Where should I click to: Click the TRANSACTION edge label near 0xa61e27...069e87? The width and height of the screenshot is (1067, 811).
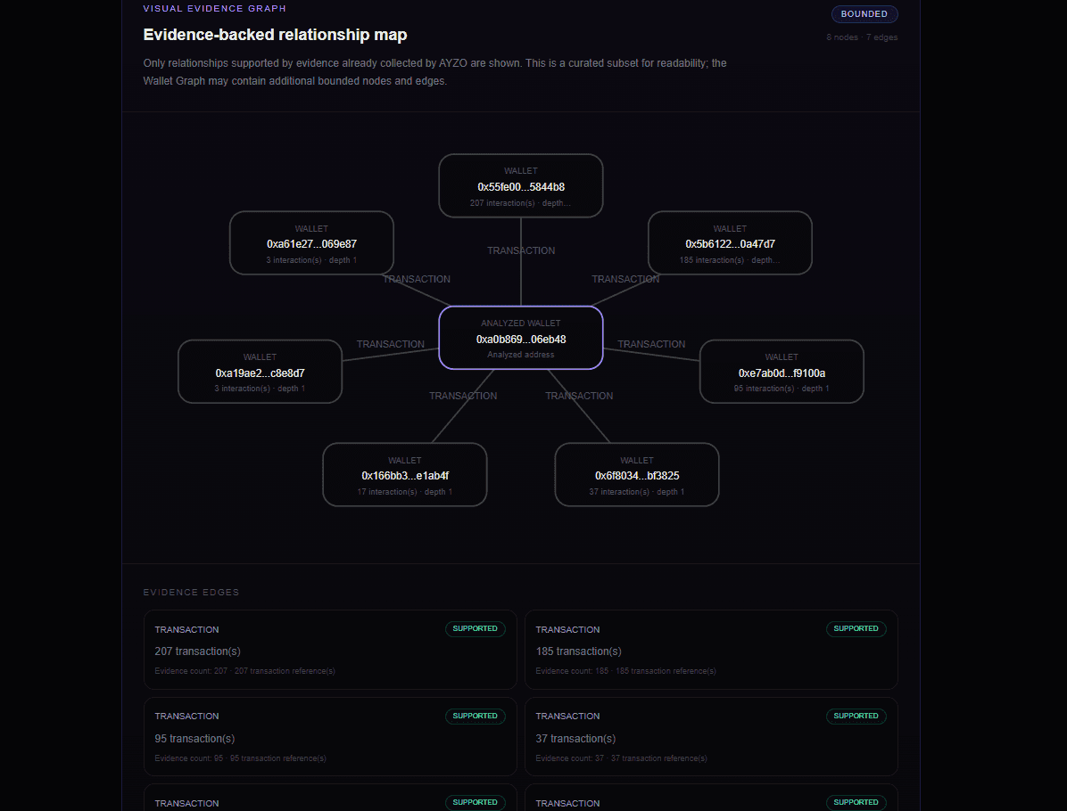coord(417,280)
